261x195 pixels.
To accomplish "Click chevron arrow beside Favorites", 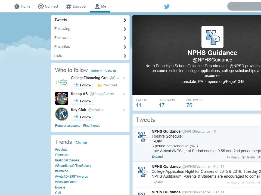I will (125, 47).
